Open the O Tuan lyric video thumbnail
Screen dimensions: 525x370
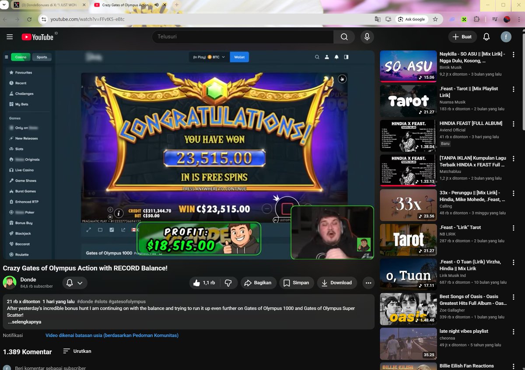pyautogui.click(x=408, y=275)
